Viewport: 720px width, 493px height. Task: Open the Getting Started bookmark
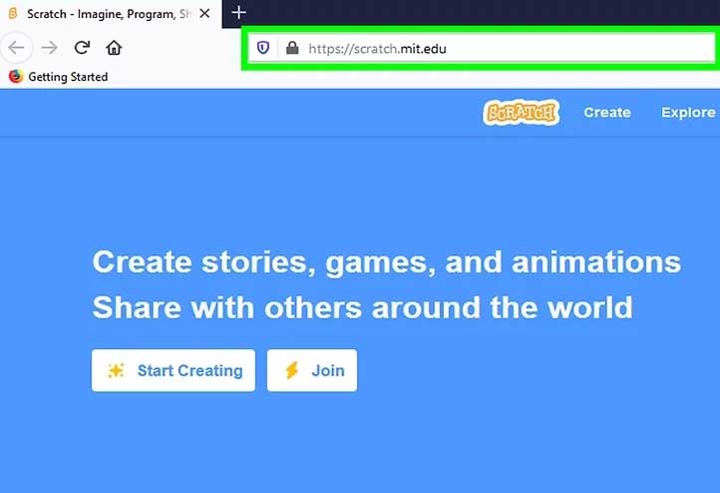[58, 77]
